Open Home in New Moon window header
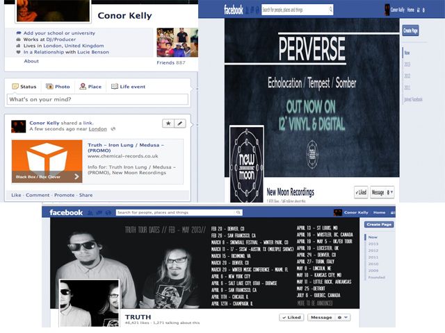Image resolution: width=445 pixels, height=333 pixels. point(411,10)
